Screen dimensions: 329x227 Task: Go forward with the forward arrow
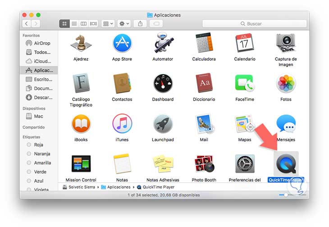click(36, 24)
